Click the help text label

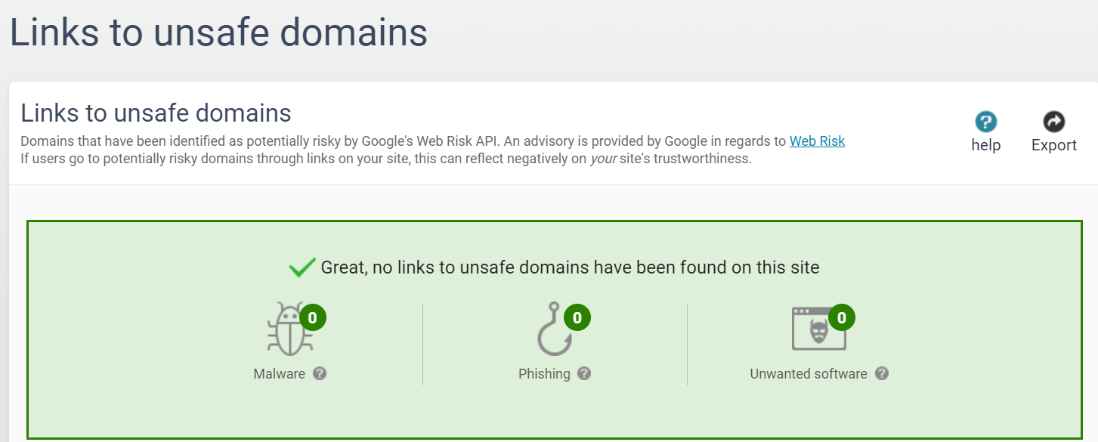[x=985, y=145]
